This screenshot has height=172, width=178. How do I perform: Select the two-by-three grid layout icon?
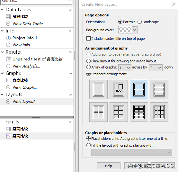(x=119, y=112)
